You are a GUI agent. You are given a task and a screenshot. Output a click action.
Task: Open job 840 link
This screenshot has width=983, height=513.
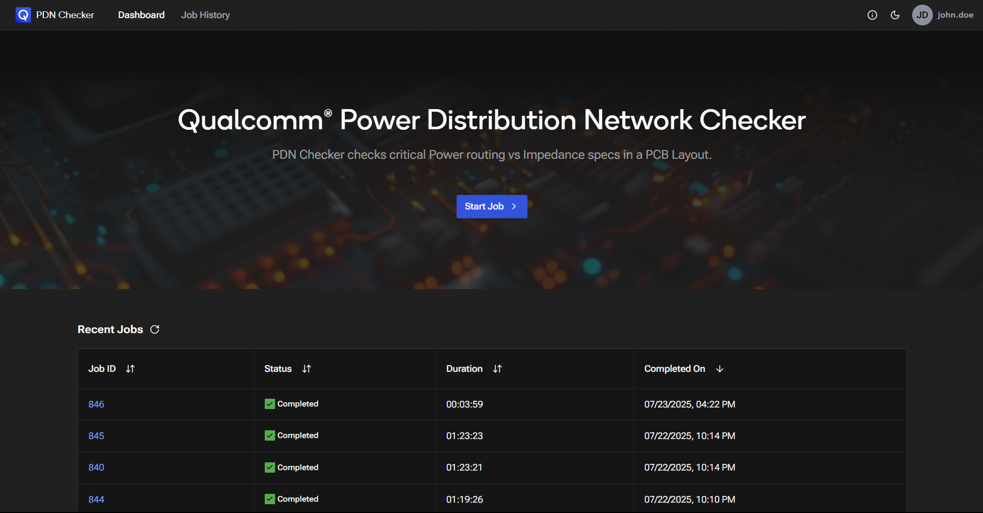point(96,467)
